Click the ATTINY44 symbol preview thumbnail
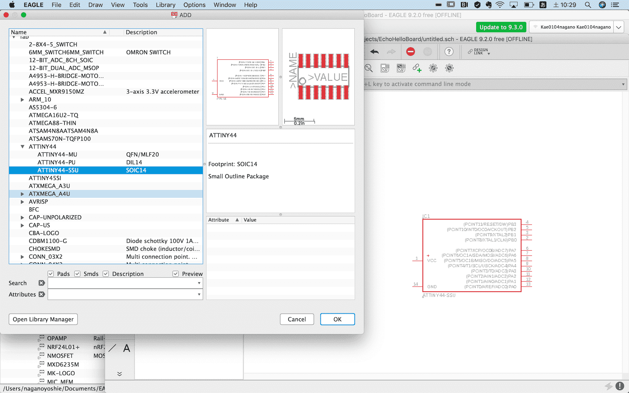This screenshot has width=629, height=393. [242, 77]
